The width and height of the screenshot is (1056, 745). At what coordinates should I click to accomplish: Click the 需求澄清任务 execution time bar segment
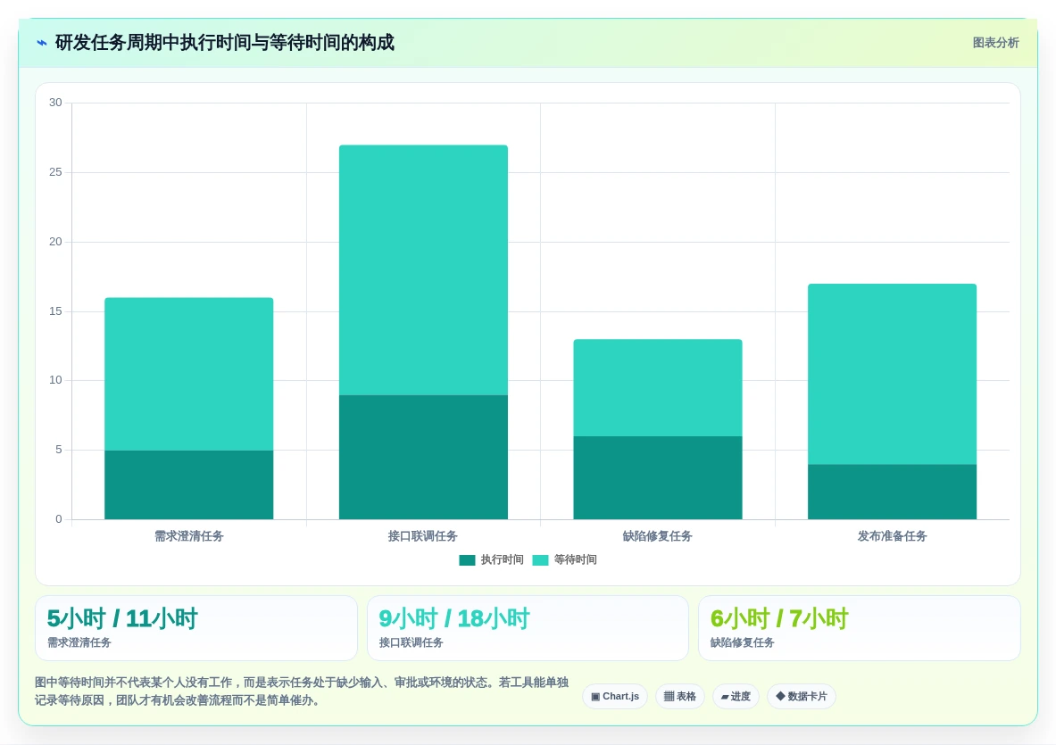click(188, 484)
